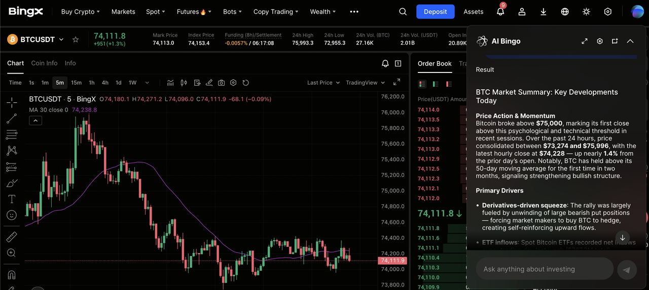Take a chart snapshot with camera icon
The height and width of the screenshot is (290, 649).
222,83
